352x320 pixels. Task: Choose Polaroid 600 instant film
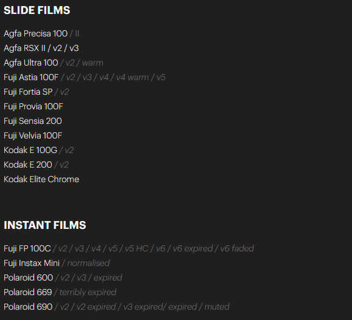coord(29,278)
